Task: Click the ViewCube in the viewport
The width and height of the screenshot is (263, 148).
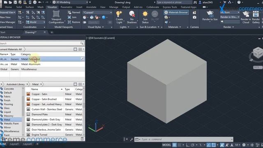Action: pyautogui.click(x=258, y=53)
